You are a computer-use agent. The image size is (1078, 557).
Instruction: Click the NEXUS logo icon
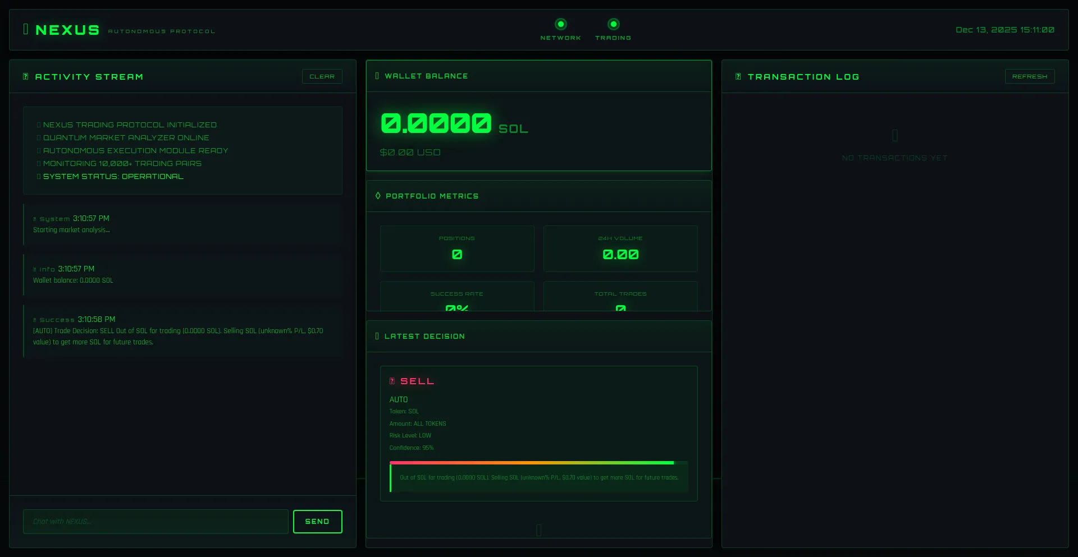26,29
